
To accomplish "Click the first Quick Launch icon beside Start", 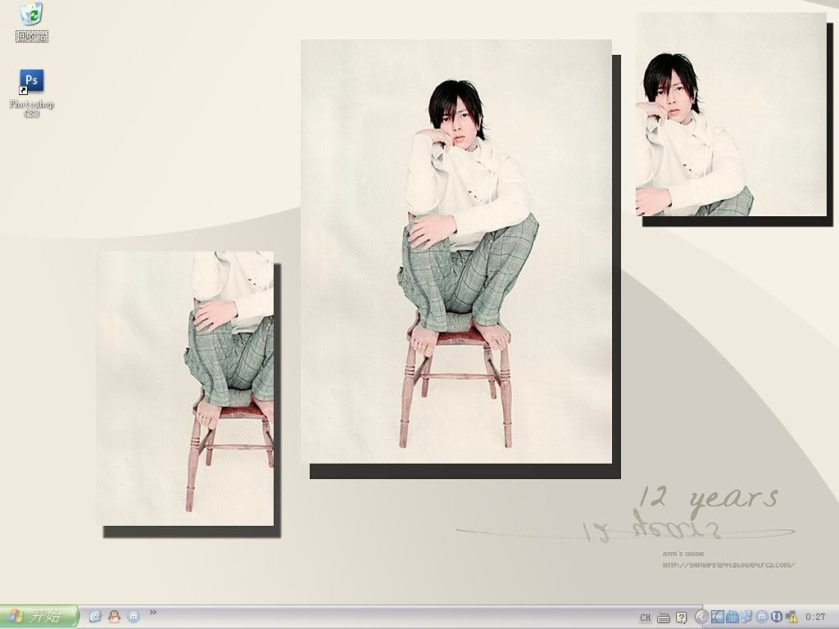I will pyautogui.click(x=95, y=617).
